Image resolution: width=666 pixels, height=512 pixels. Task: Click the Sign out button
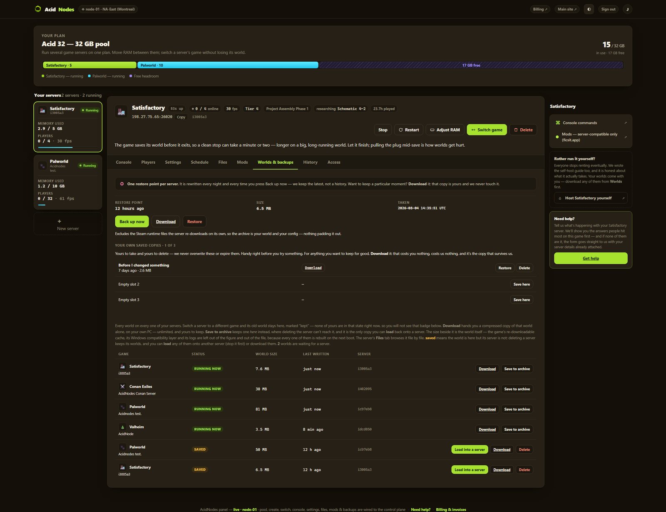click(608, 9)
